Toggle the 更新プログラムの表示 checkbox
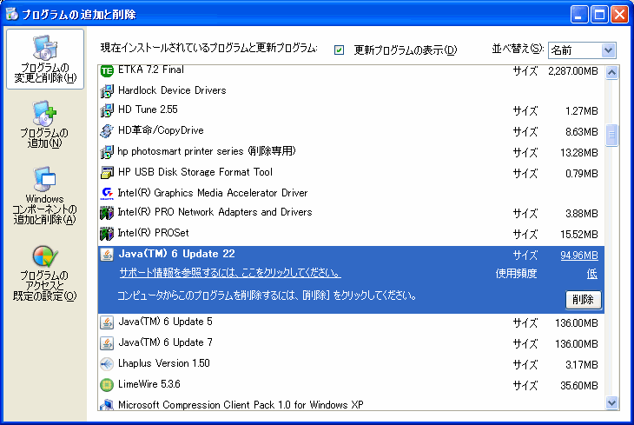The image size is (634, 425). click(x=339, y=50)
